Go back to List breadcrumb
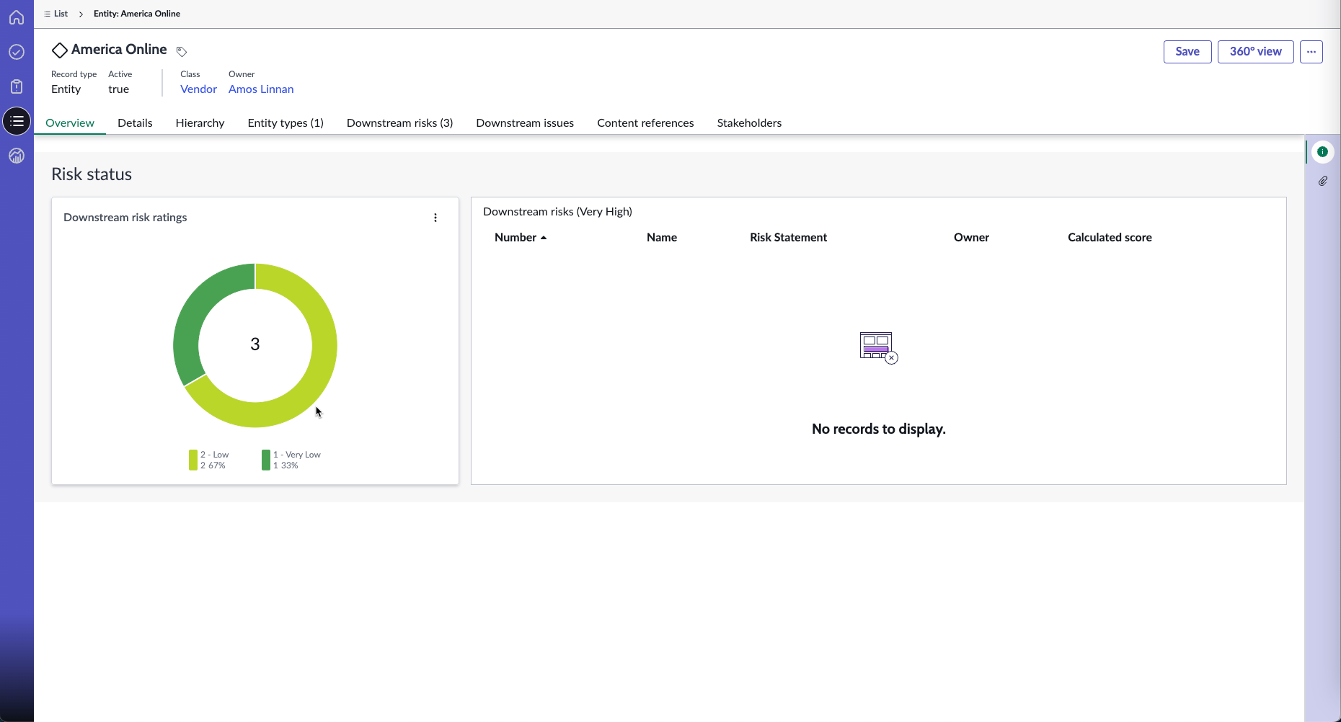 [x=61, y=14]
